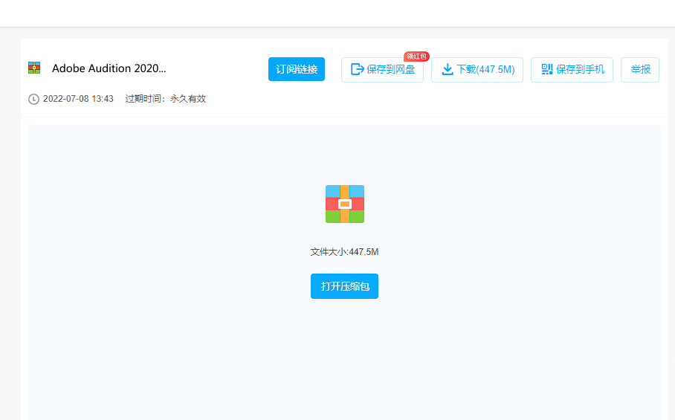Screen dimensions: 675x420
Task: Click the 文件大小:447.5M size label
Action: (x=344, y=252)
